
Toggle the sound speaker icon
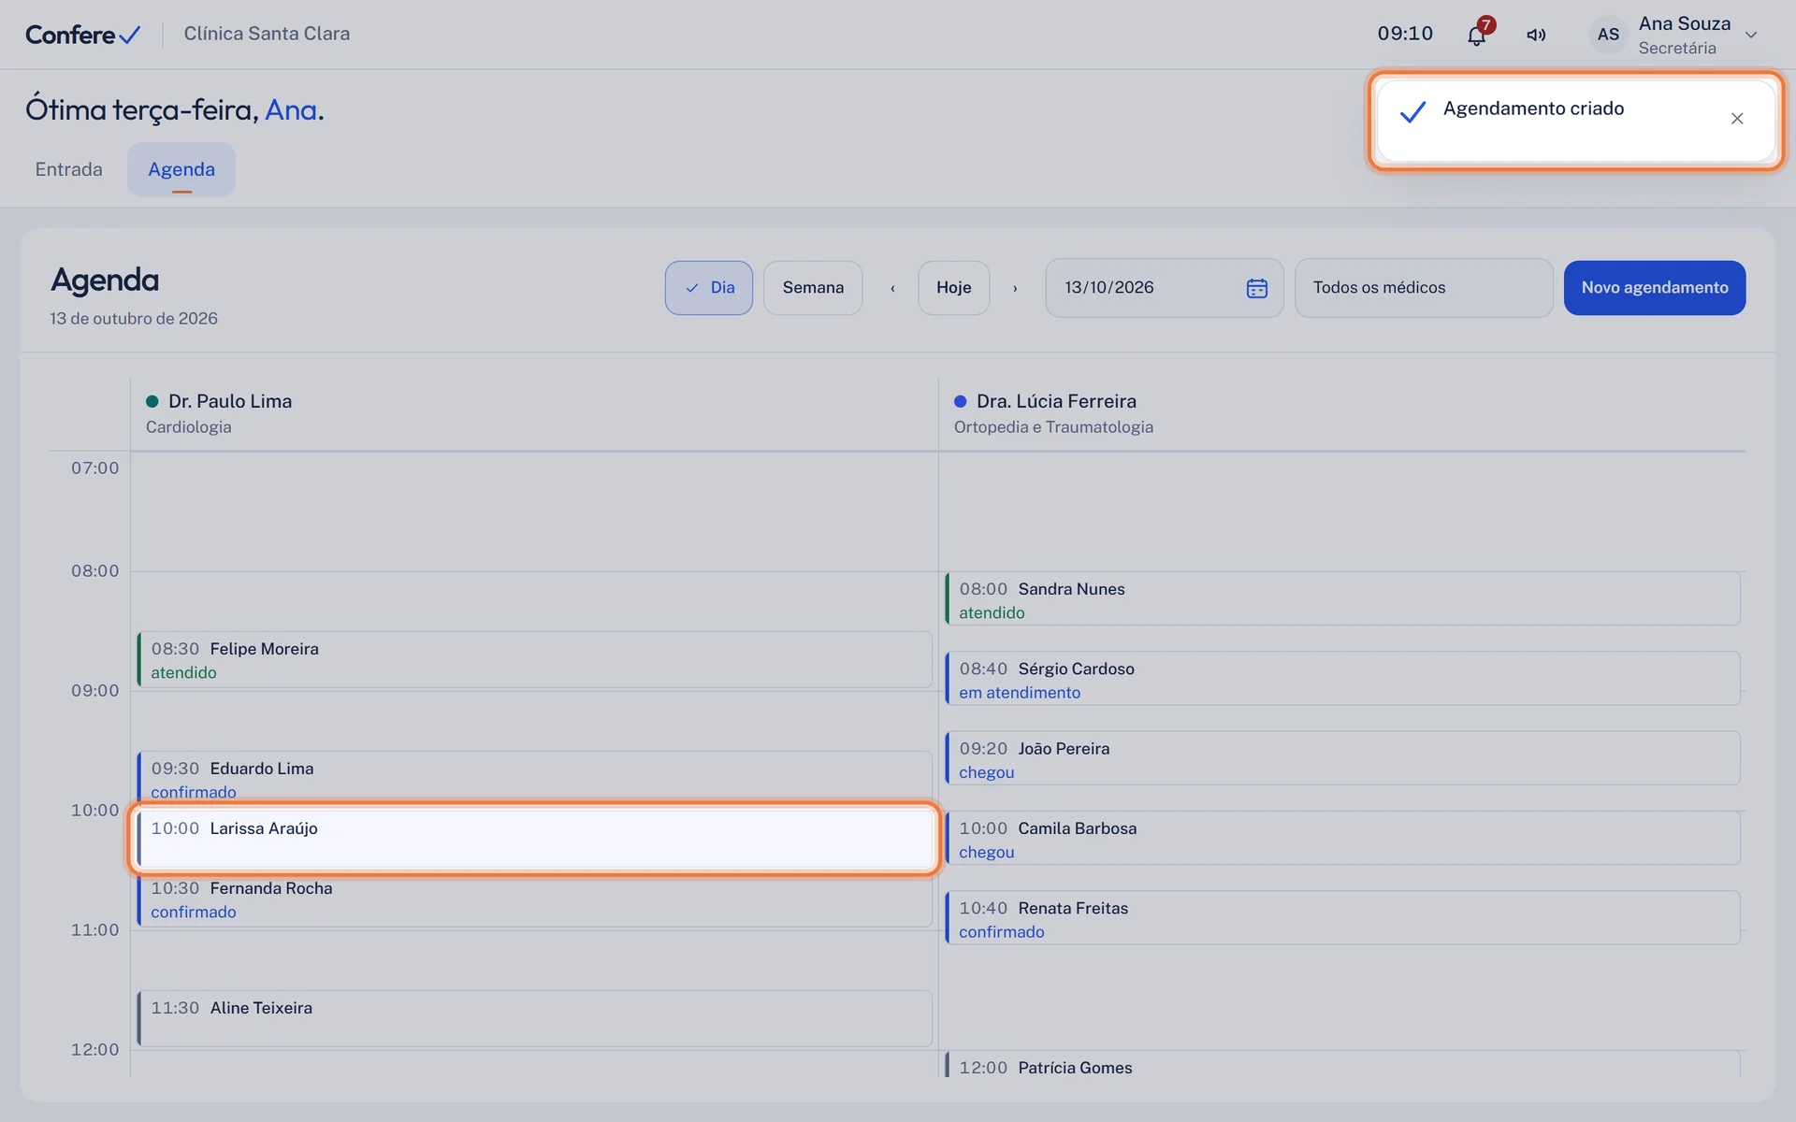click(1536, 35)
